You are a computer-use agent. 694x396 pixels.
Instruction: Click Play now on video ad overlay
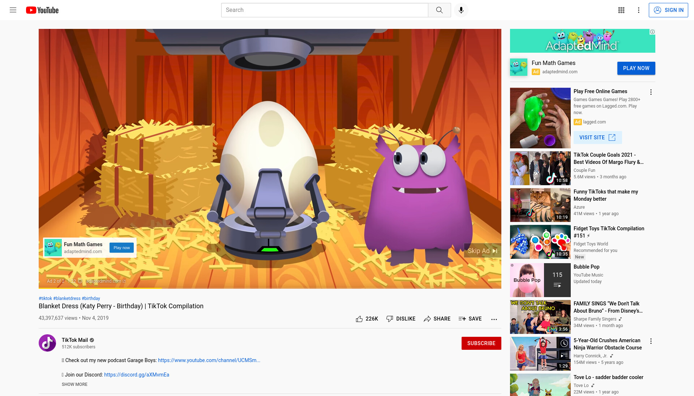[x=121, y=248]
